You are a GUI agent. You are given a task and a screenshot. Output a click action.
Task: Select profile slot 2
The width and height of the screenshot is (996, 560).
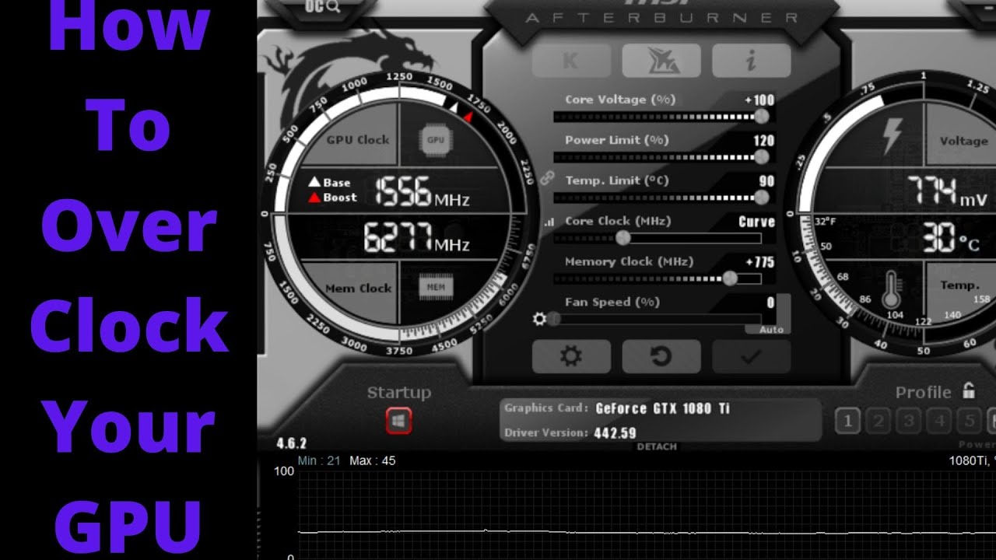879,422
